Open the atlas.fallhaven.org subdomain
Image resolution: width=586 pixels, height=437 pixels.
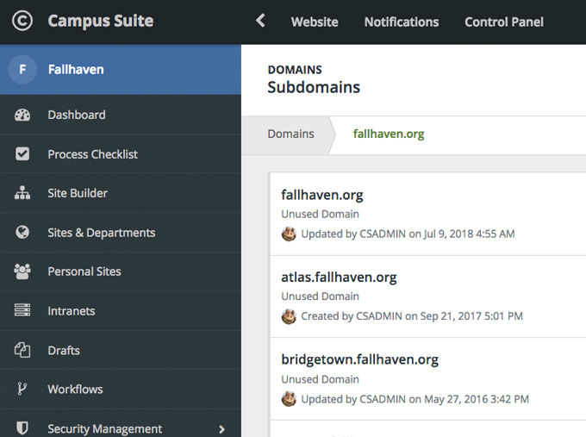coord(339,278)
